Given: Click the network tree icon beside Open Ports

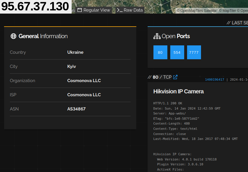Looking at the screenshot, I should pos(157,36).
